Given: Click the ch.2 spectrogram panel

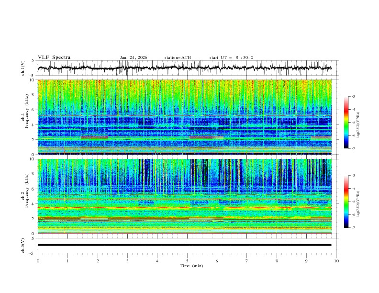Looking at the screenshot, I should point(185,196).
